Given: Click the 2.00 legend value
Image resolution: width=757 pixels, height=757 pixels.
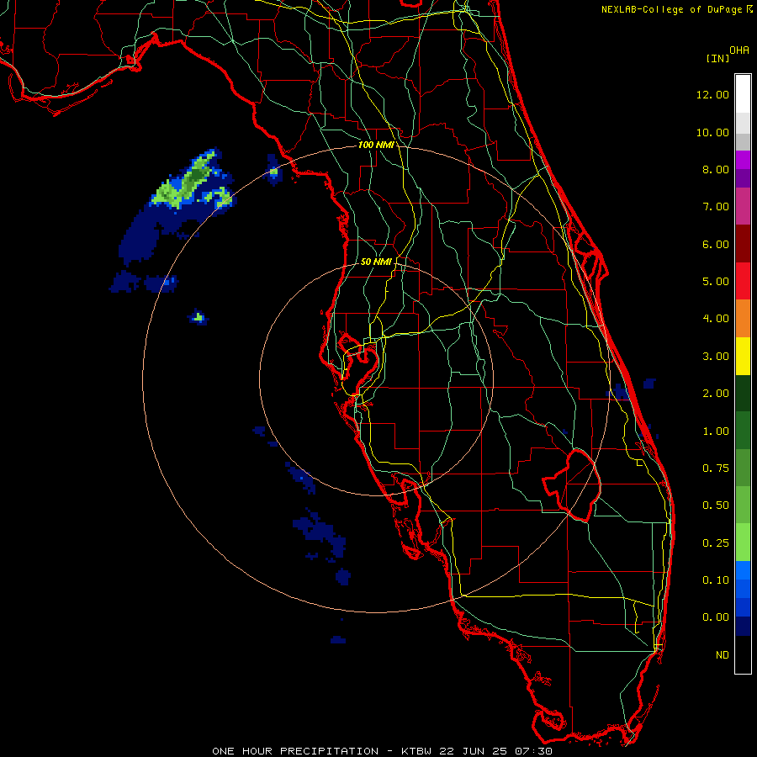Looking at the screenshot, I should [x=716, y=394].
